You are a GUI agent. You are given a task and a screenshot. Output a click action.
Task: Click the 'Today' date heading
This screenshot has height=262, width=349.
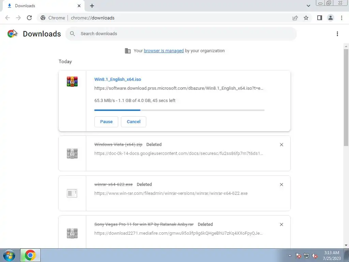click(x=65, y=61)
